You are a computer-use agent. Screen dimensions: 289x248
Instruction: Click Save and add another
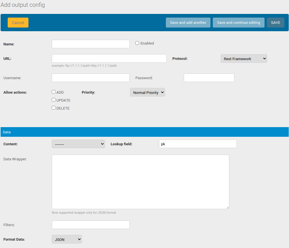pyautogui.click(x=188, y=22)
